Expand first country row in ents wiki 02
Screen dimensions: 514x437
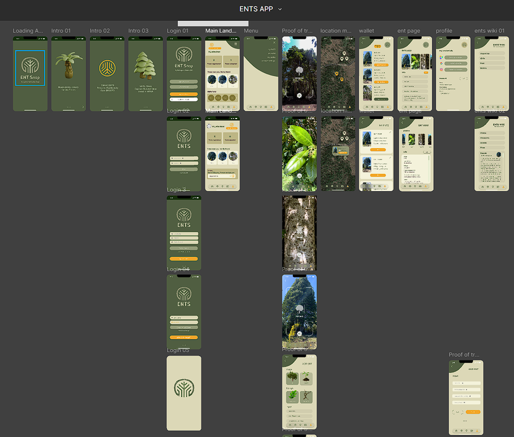[492, 133]
